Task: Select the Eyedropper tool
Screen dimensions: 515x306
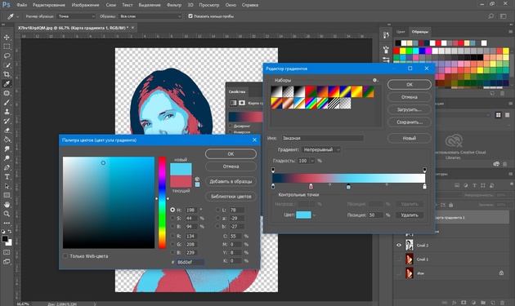Action: click(x=7, y=83)
